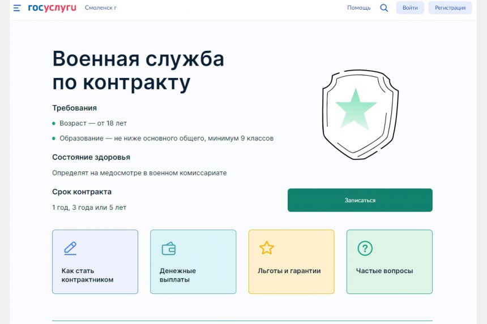Click the text Возраст — от 18 лет
The height and width of the screenshot is (324, 487).
[93, 123]
